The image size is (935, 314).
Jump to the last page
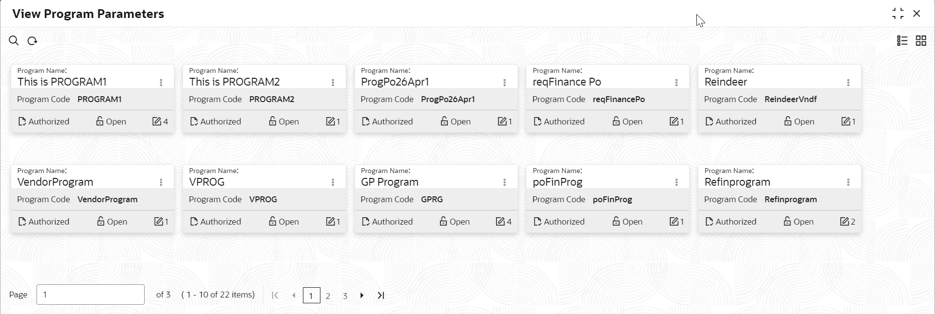point(381,295)
